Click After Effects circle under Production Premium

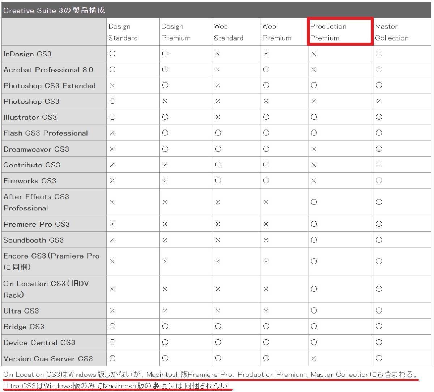[314, 203]
